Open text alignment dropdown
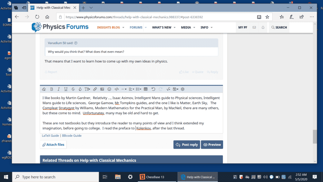The width and height of the screenshot is (323, 182). [131, 89]
